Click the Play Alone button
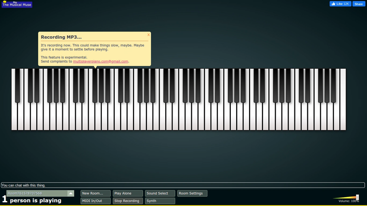The image size is (367, 206). click(128, 193)
